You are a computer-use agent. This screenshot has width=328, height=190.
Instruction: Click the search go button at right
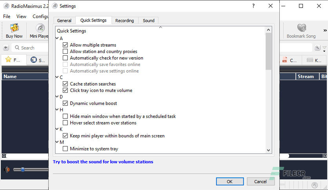click(x=317, y=48)
